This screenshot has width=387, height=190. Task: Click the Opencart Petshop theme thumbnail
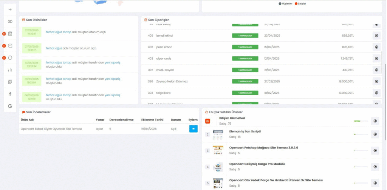tap(218, 150)
